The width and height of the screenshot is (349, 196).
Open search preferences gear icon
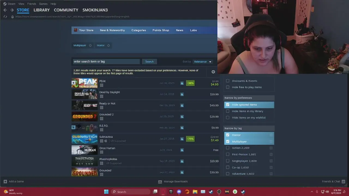213,72
